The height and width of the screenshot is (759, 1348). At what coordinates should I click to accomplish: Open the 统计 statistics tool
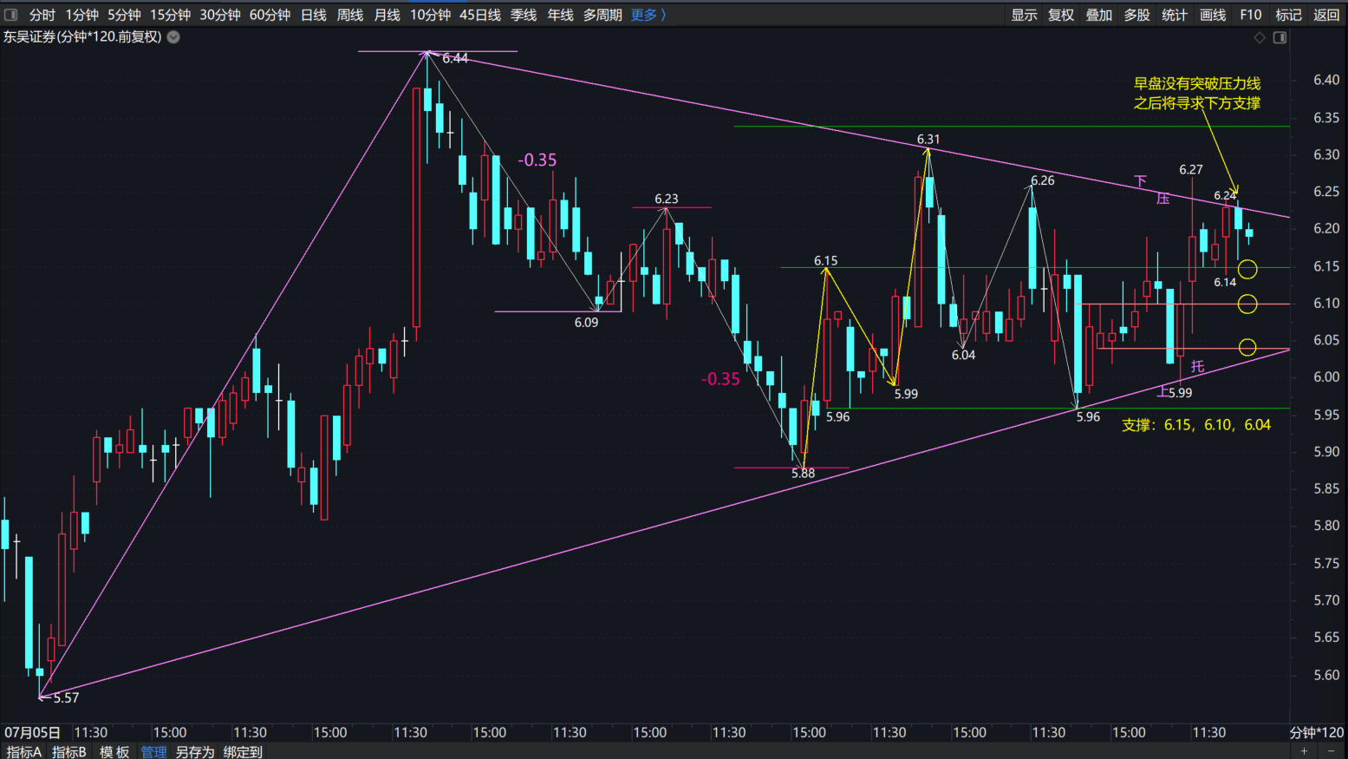1175,15
